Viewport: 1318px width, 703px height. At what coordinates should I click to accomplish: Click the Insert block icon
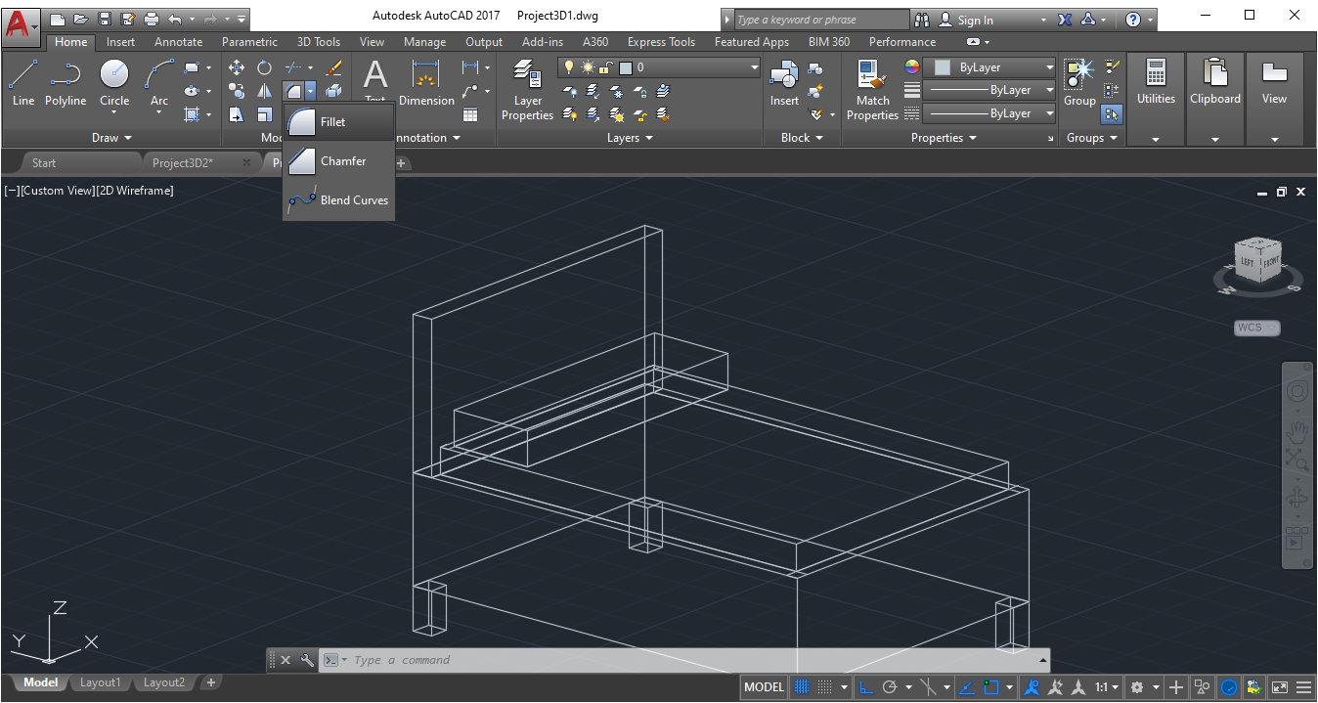click(784, 83)
